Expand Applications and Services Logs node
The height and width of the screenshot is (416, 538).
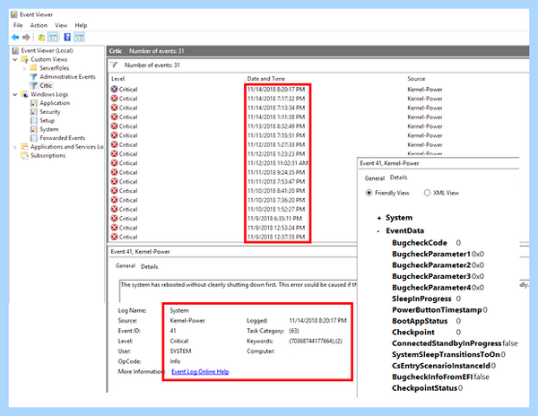click(x=14, y=147)
